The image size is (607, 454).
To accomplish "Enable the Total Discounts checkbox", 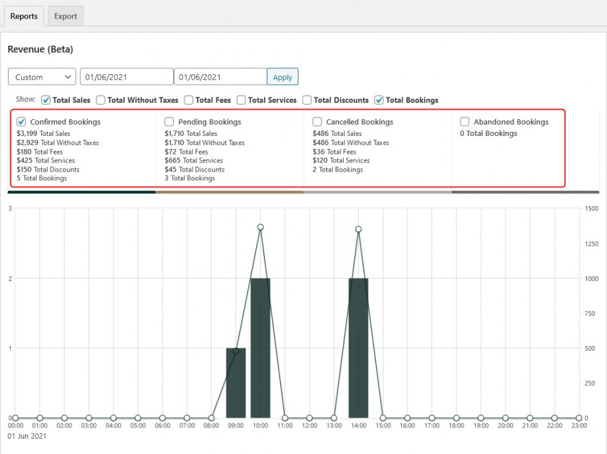I will tap(306, 100).
